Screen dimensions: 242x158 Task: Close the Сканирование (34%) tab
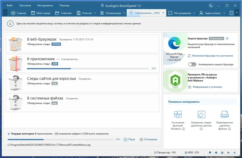163,13
